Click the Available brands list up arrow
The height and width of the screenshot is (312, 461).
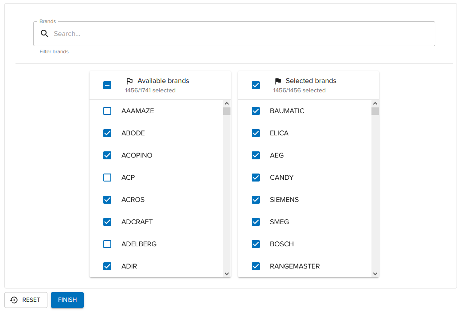[227, 103]
